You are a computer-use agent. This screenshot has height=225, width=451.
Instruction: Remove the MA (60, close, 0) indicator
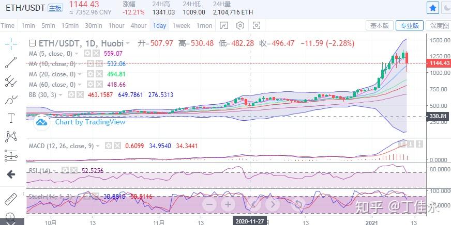point(99,85)
